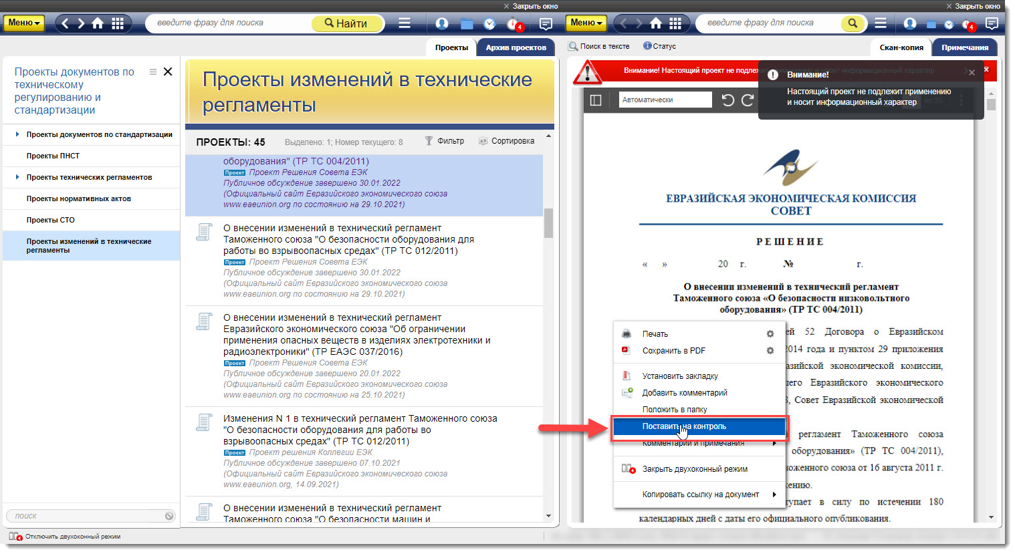This screenshot has height=554, width=1015.
Task: Click the magnifier search button in right pane
Action: point(853,23)
